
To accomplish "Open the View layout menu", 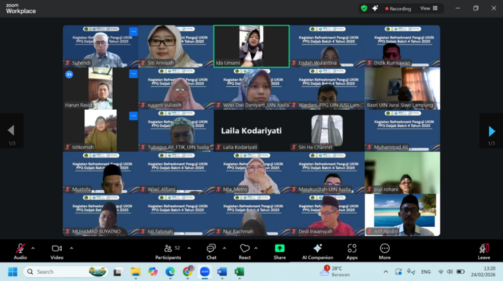I will click(x=428, y=8).
